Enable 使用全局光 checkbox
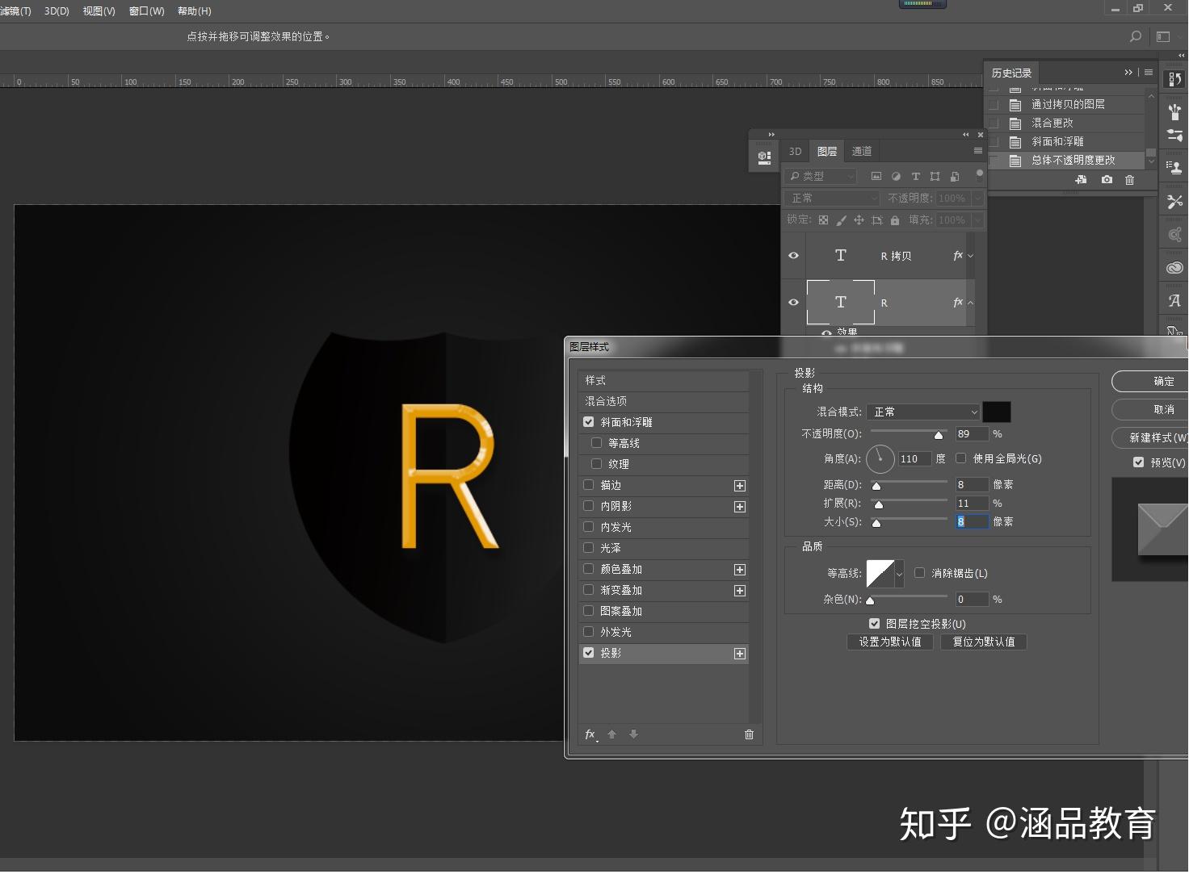The width and height of the screenshot is (1189, 874). click(x=960, y=458)
